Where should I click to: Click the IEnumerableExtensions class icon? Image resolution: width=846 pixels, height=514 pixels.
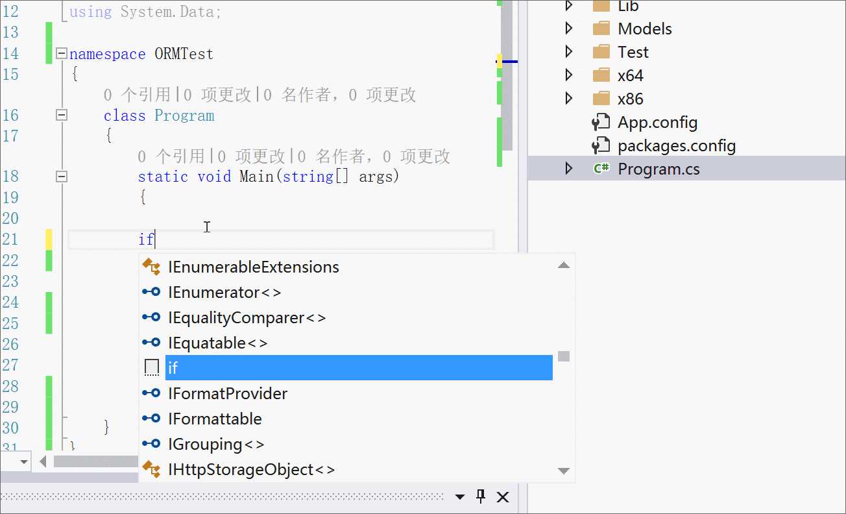point(151,267)
